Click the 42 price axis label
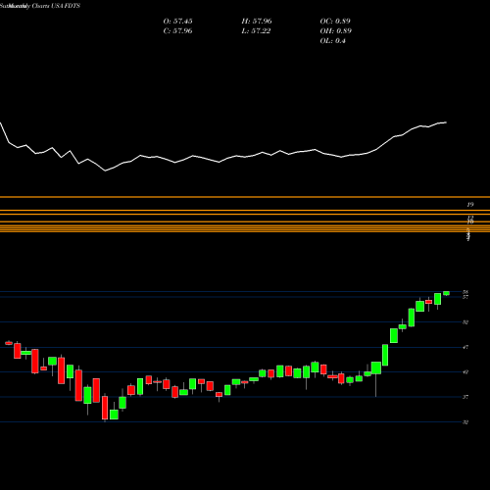490x490 pixels. click(x=465, y=371)
